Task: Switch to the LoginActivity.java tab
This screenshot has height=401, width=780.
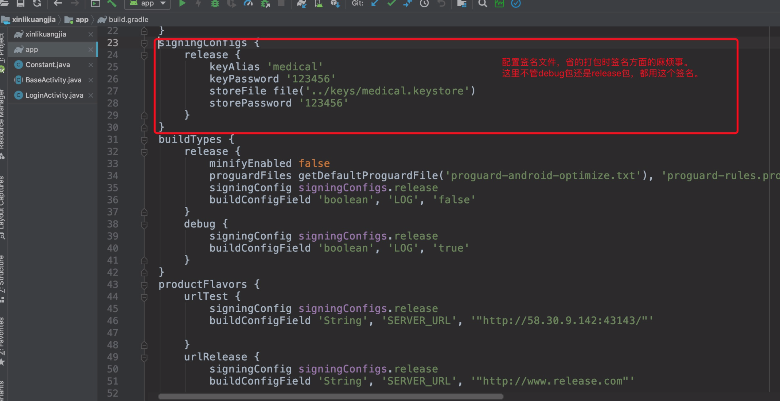Action: [54, 96]
